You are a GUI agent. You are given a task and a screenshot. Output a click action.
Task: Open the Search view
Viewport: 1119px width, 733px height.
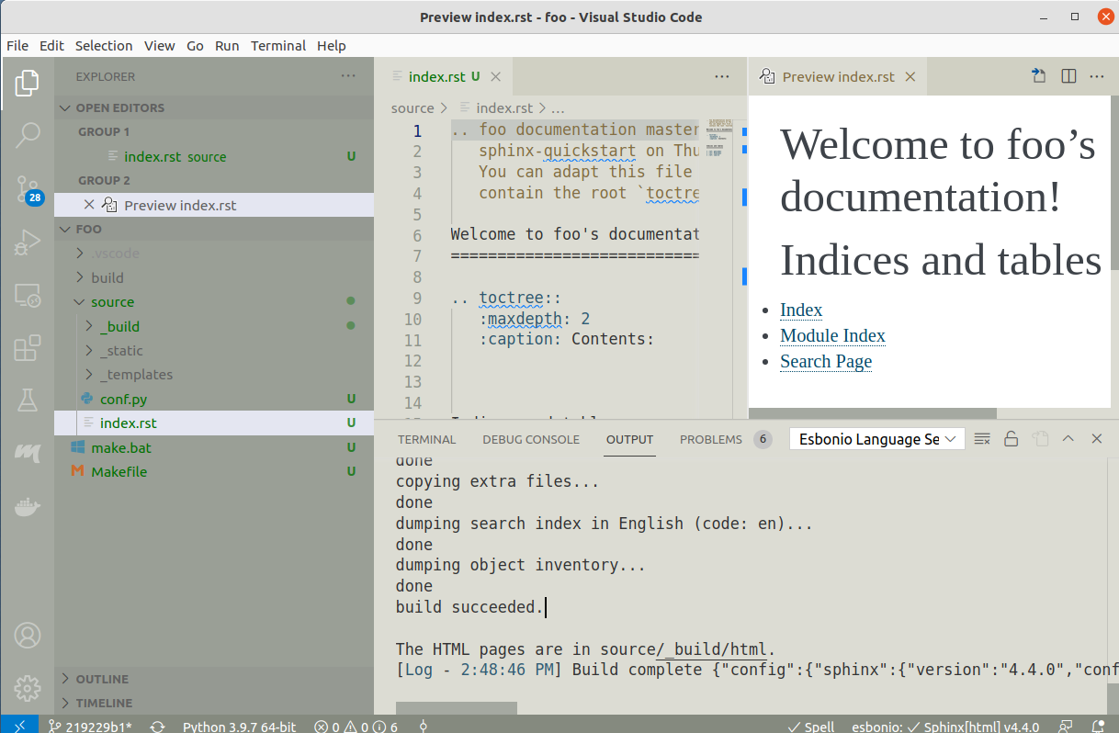click(x=27, y=134)
